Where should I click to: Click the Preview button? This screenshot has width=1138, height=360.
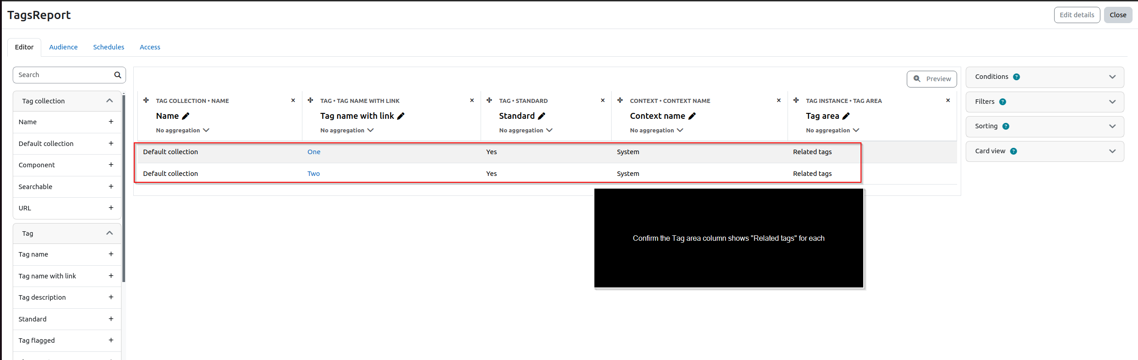point(932,79)
